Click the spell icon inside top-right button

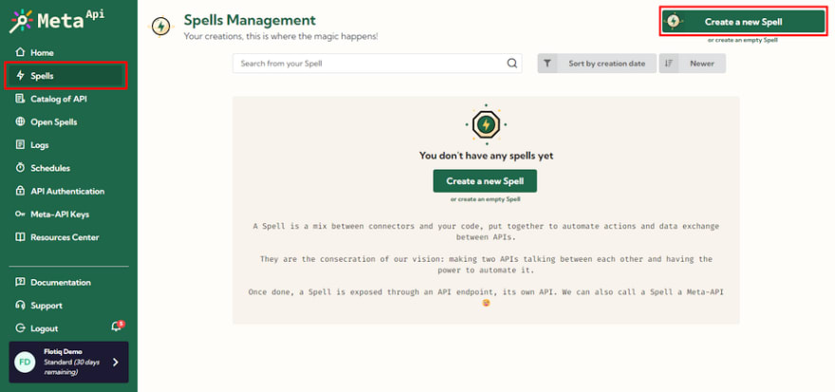(674, 22)
